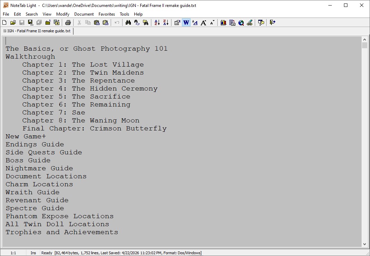Click the Paste clipboard icon
370x256 pixels.
tap(97, 23)
